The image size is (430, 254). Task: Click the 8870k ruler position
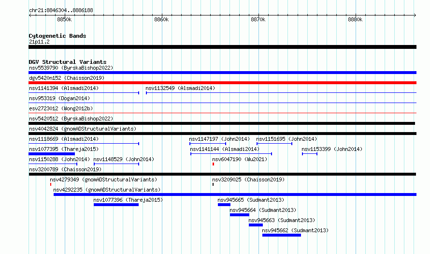[258, 19]
